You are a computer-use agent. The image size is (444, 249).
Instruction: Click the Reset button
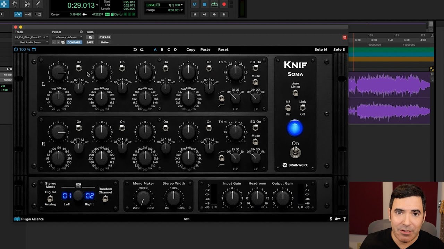pyautogui.click(x=223, y=49)
